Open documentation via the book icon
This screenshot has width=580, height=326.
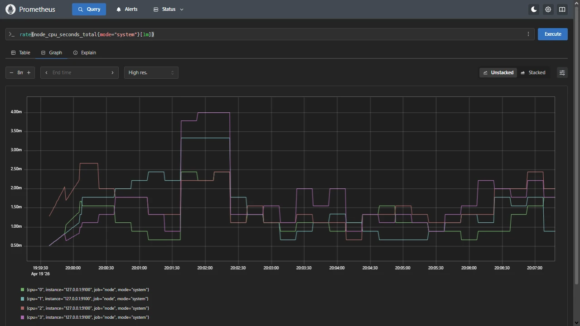[x=562, y=9]
